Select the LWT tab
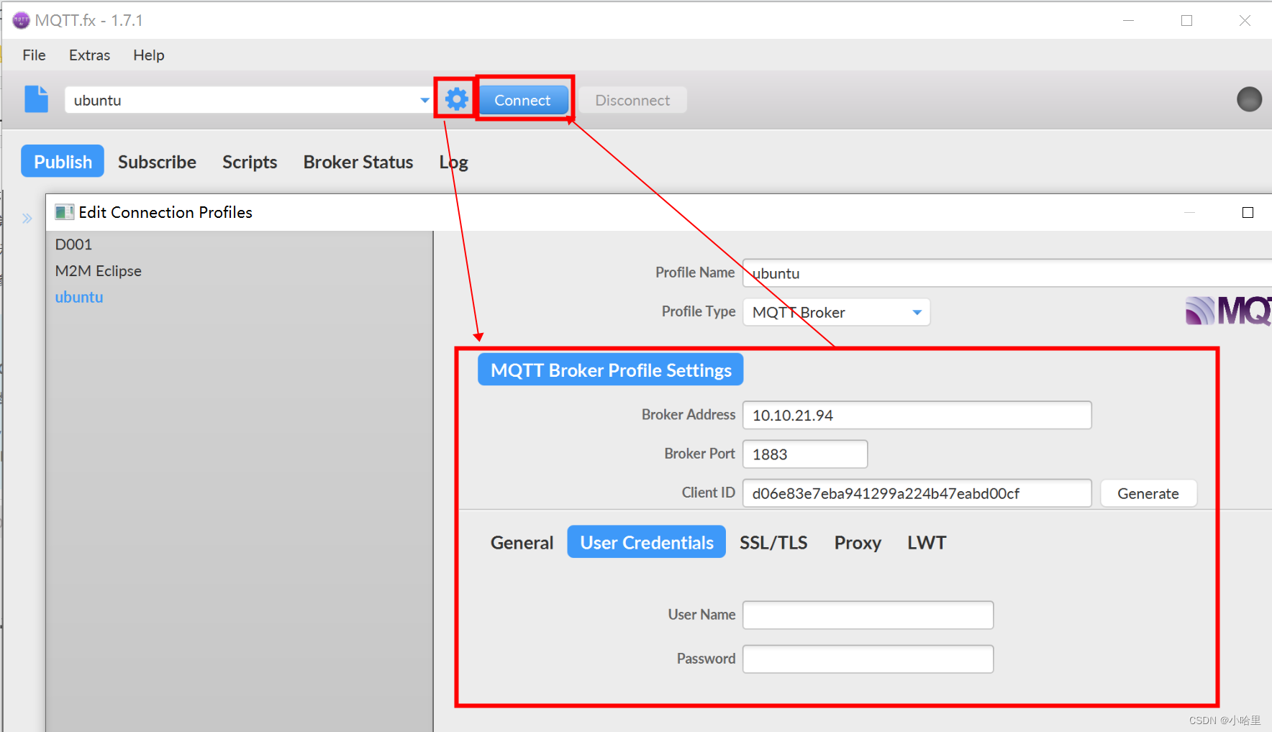The width and height of the screenshot is (1272, 732). click(x=927, y=542)
